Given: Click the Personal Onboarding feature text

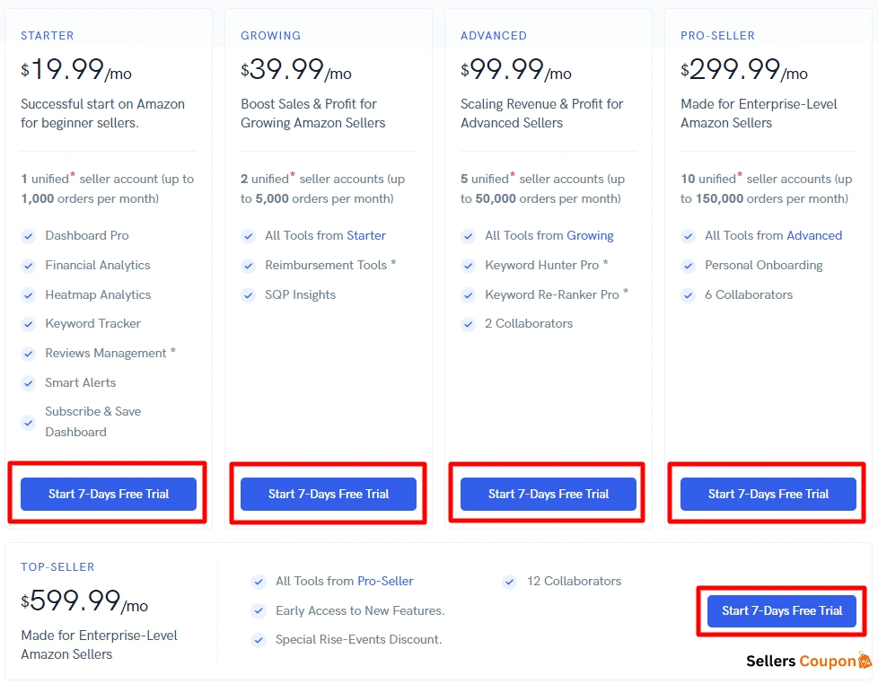Looking at the screenshot, I should [x=764, y=266].
